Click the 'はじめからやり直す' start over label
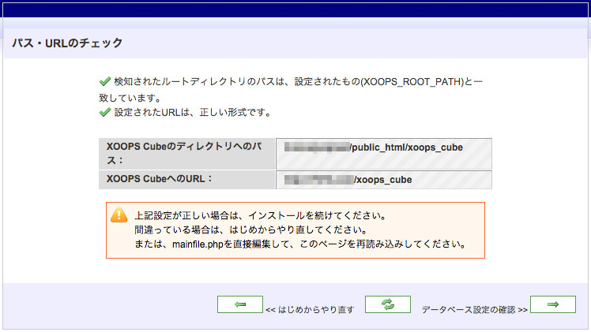 310,310
